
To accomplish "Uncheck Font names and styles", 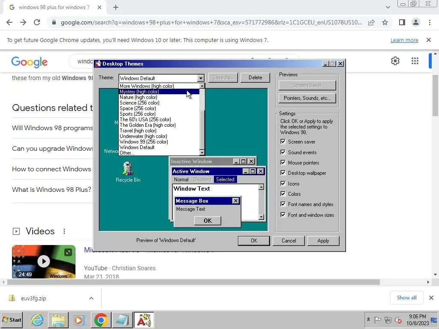I will [283, 204].
